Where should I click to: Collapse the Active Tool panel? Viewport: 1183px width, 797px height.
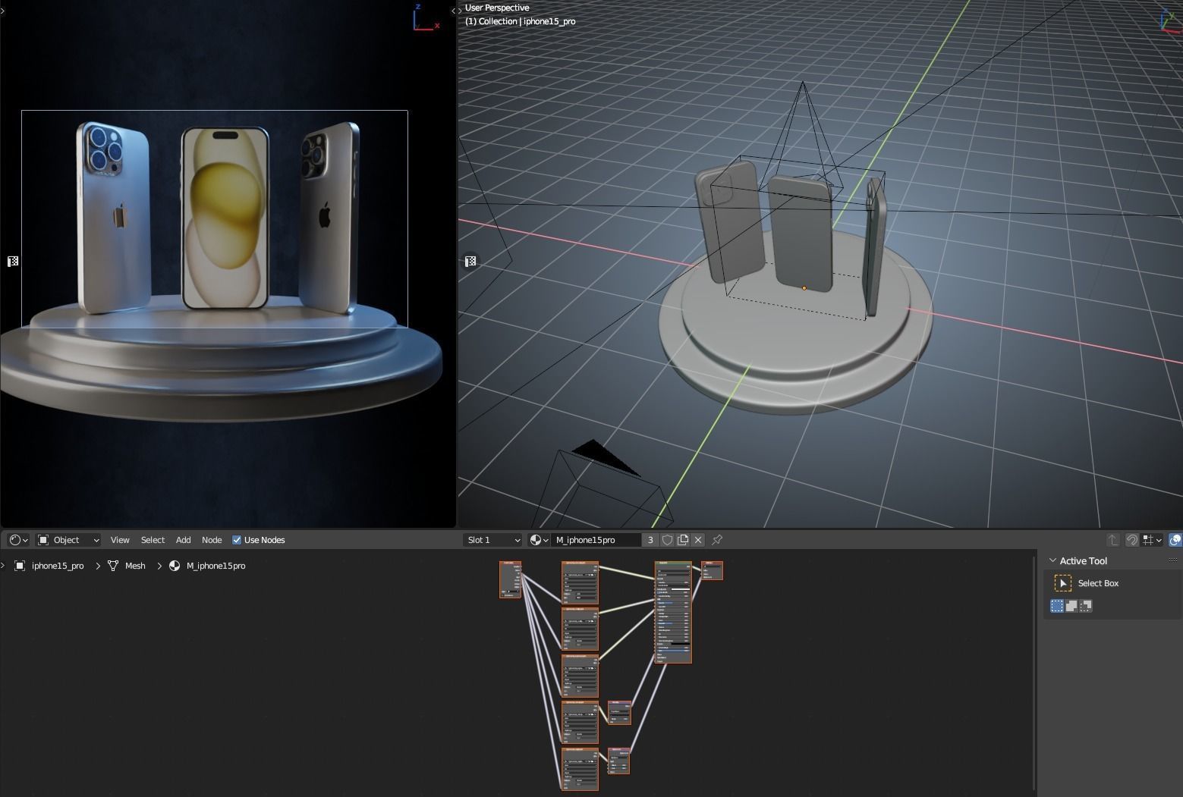click(1052, 561)
